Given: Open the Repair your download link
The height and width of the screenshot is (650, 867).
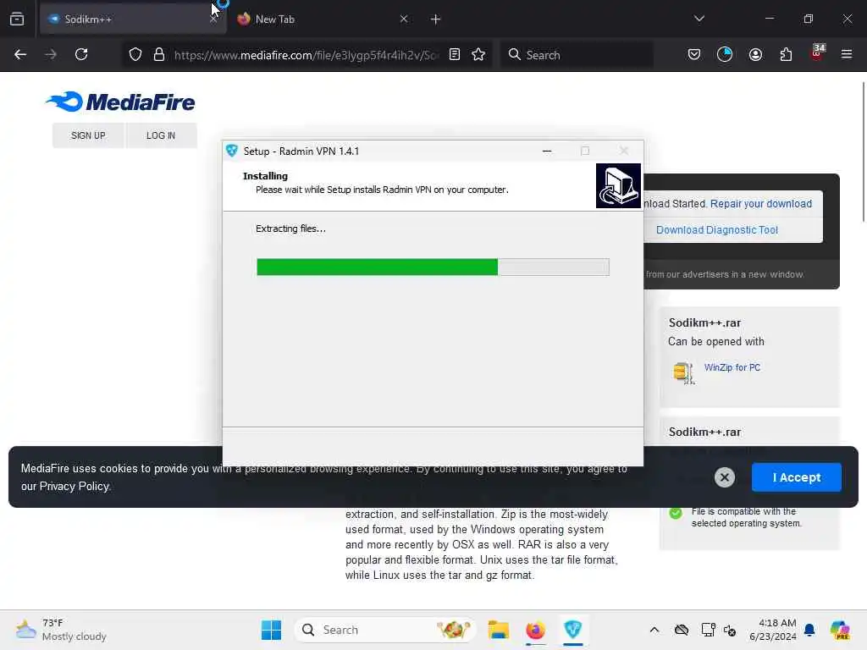Looking at the screenshot, I should (x=761, y=203).
